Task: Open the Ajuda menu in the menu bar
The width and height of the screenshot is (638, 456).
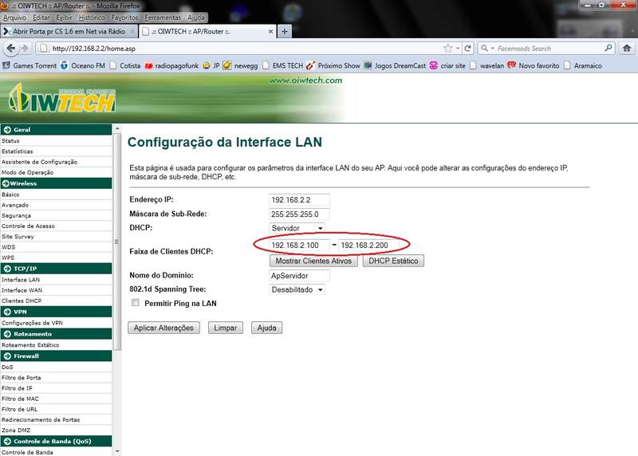Action: pyautogui.click(x=196, y=18)
